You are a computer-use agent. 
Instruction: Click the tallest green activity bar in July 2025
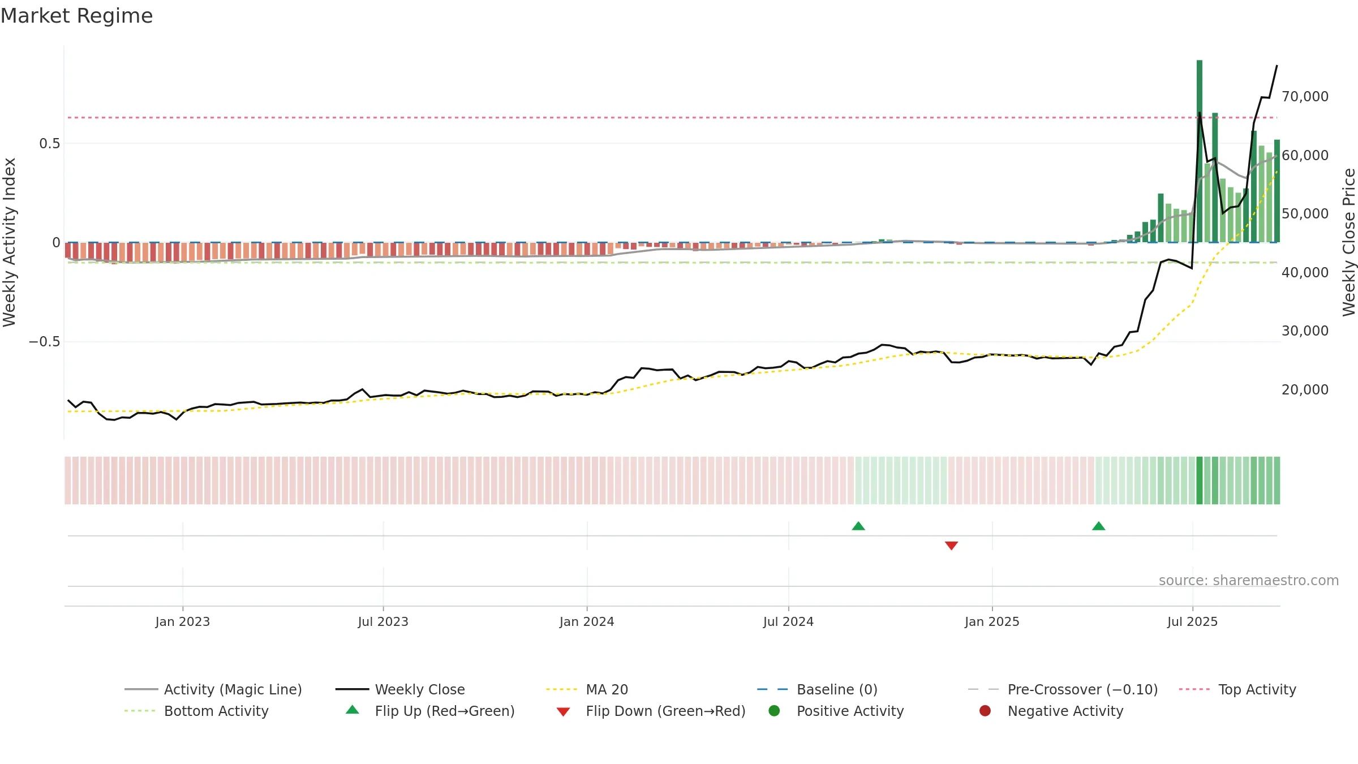1200,151
